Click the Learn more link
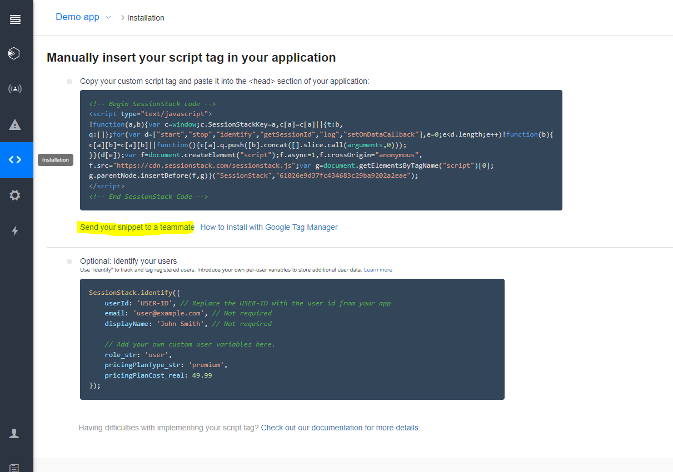 [378, 270]
